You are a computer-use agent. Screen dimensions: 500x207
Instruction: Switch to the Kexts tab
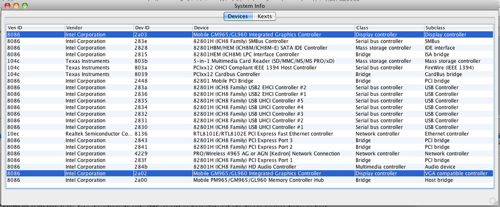264,16
